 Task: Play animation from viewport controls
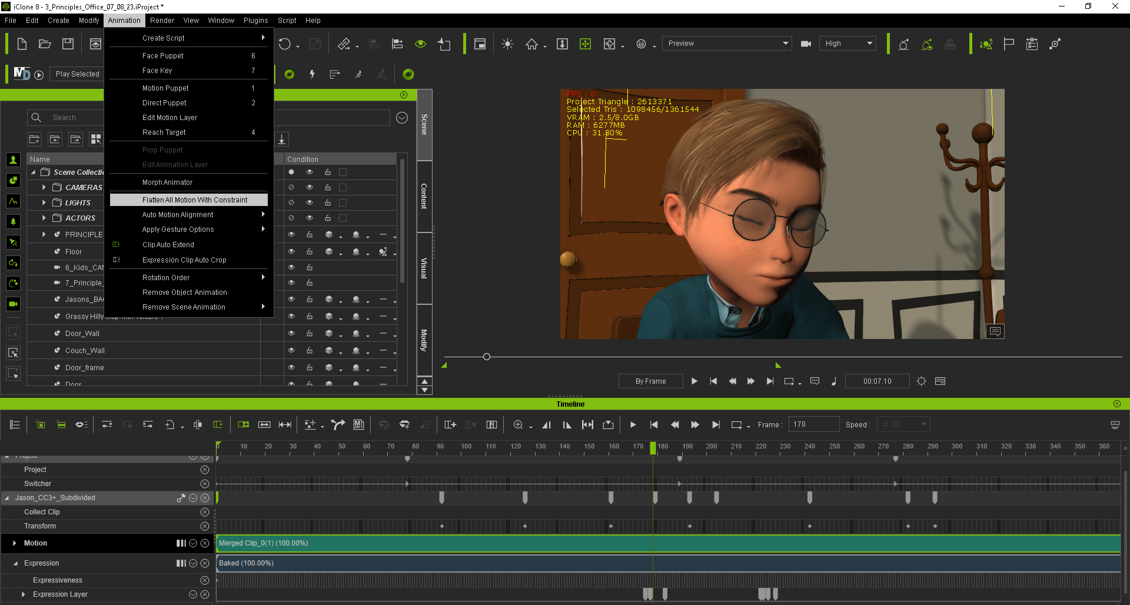[694, 381]
